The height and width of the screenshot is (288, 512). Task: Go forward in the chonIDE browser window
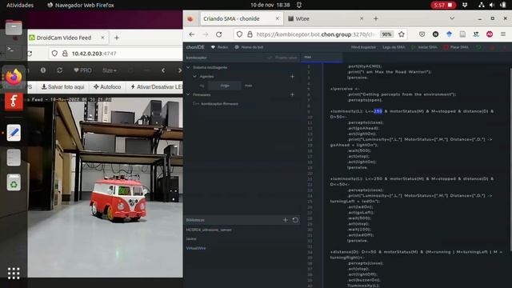(206, 34)
